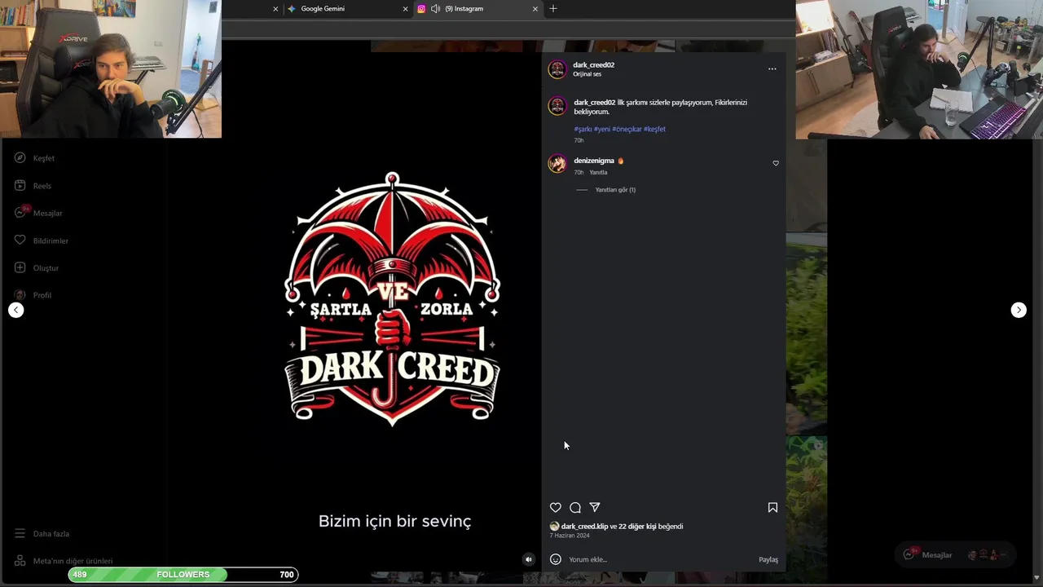Open the #şarkı hashtag
Screen dimensions: 1043x587
pyautogui.click(x=583, y=129)
